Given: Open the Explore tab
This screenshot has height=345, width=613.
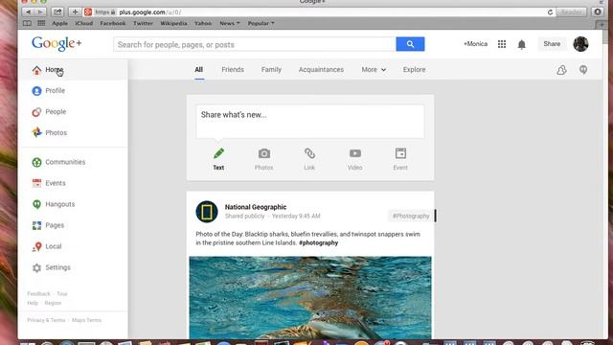Looking at the screenshot, I should (x=414, y=70).
